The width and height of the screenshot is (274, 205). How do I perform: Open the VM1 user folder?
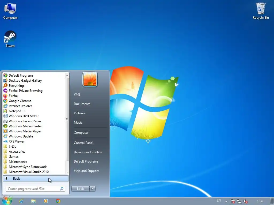pos(77,94)
